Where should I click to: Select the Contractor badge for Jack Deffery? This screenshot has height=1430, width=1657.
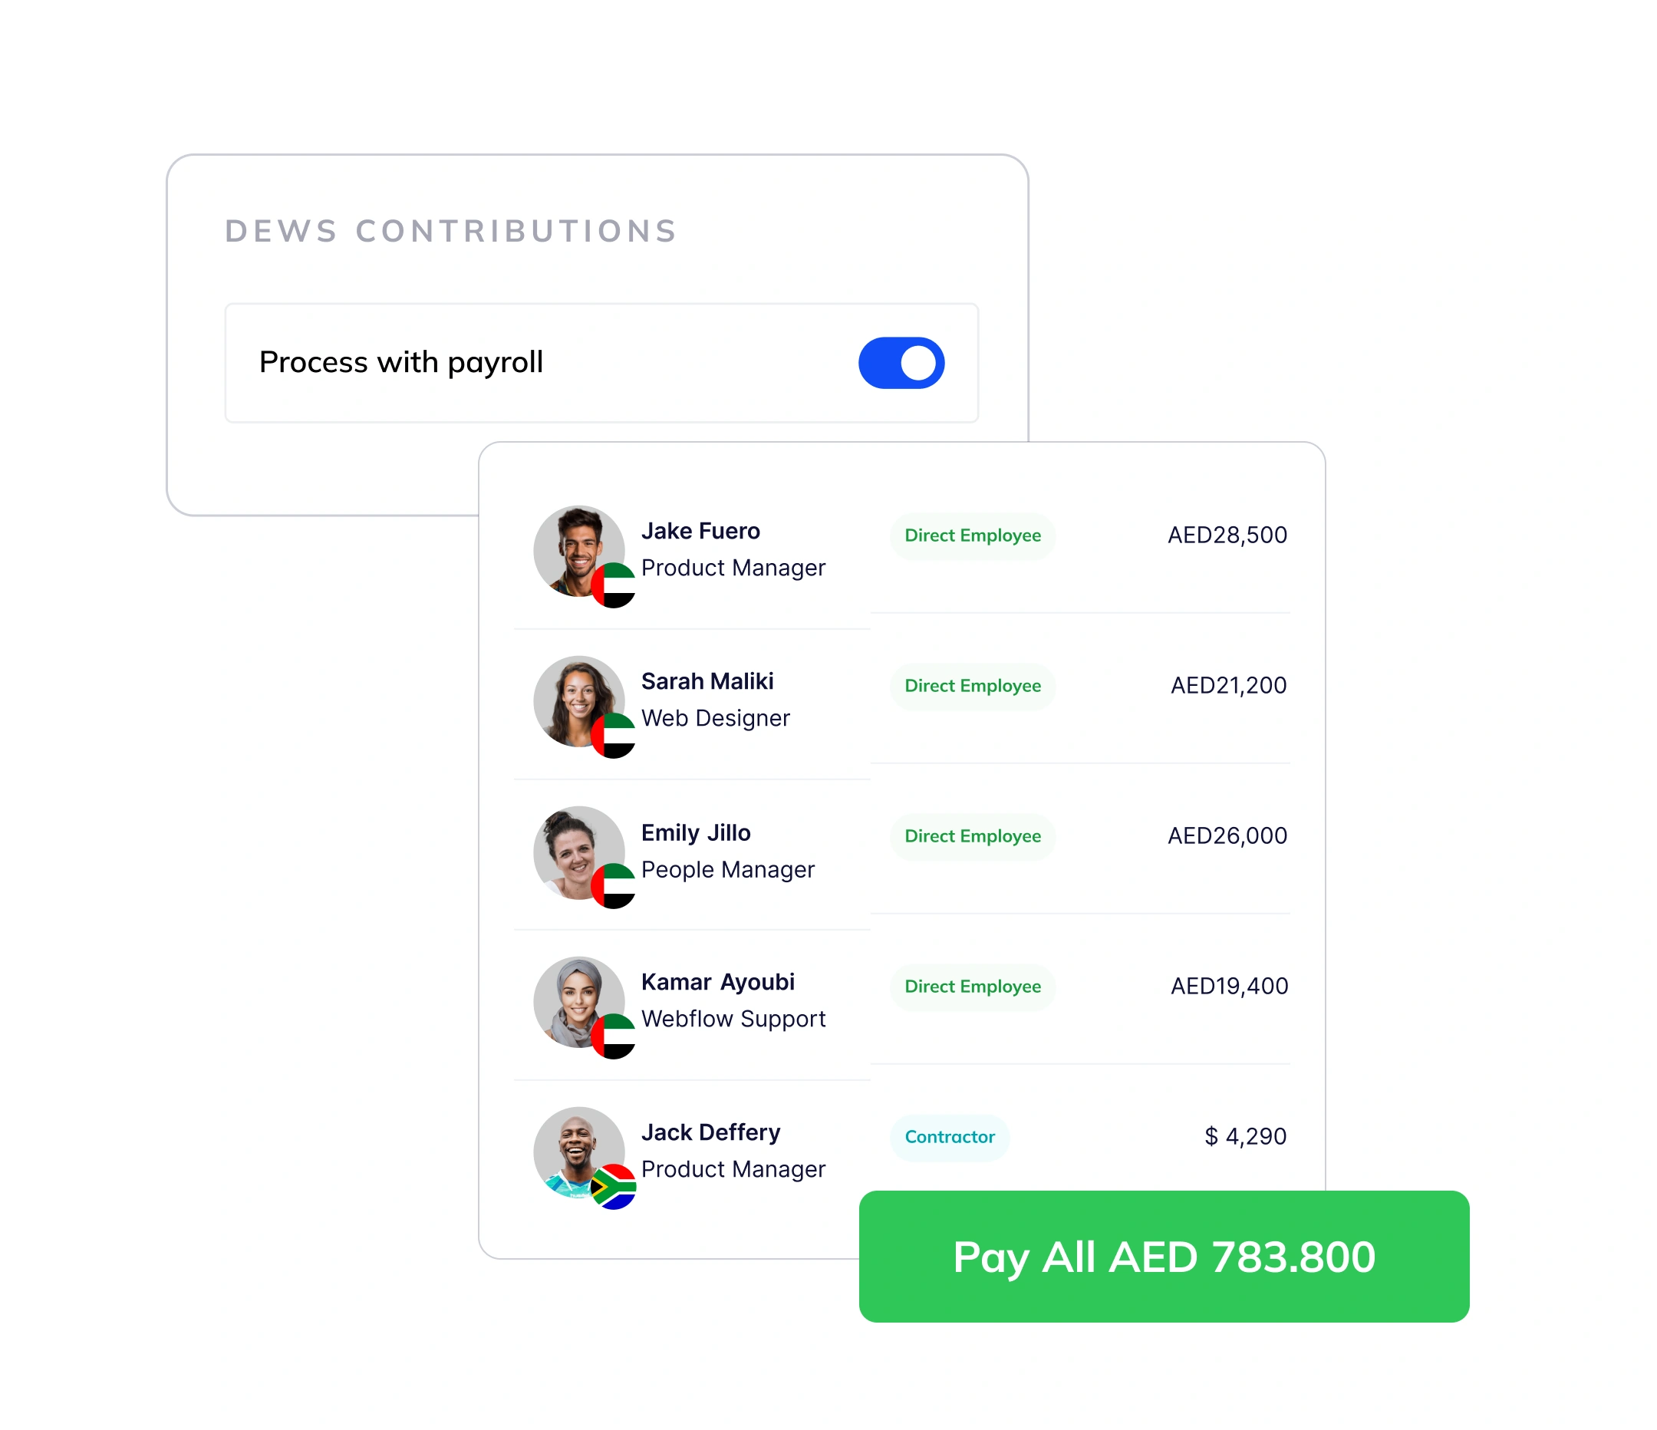click(x=949, y=1136)
